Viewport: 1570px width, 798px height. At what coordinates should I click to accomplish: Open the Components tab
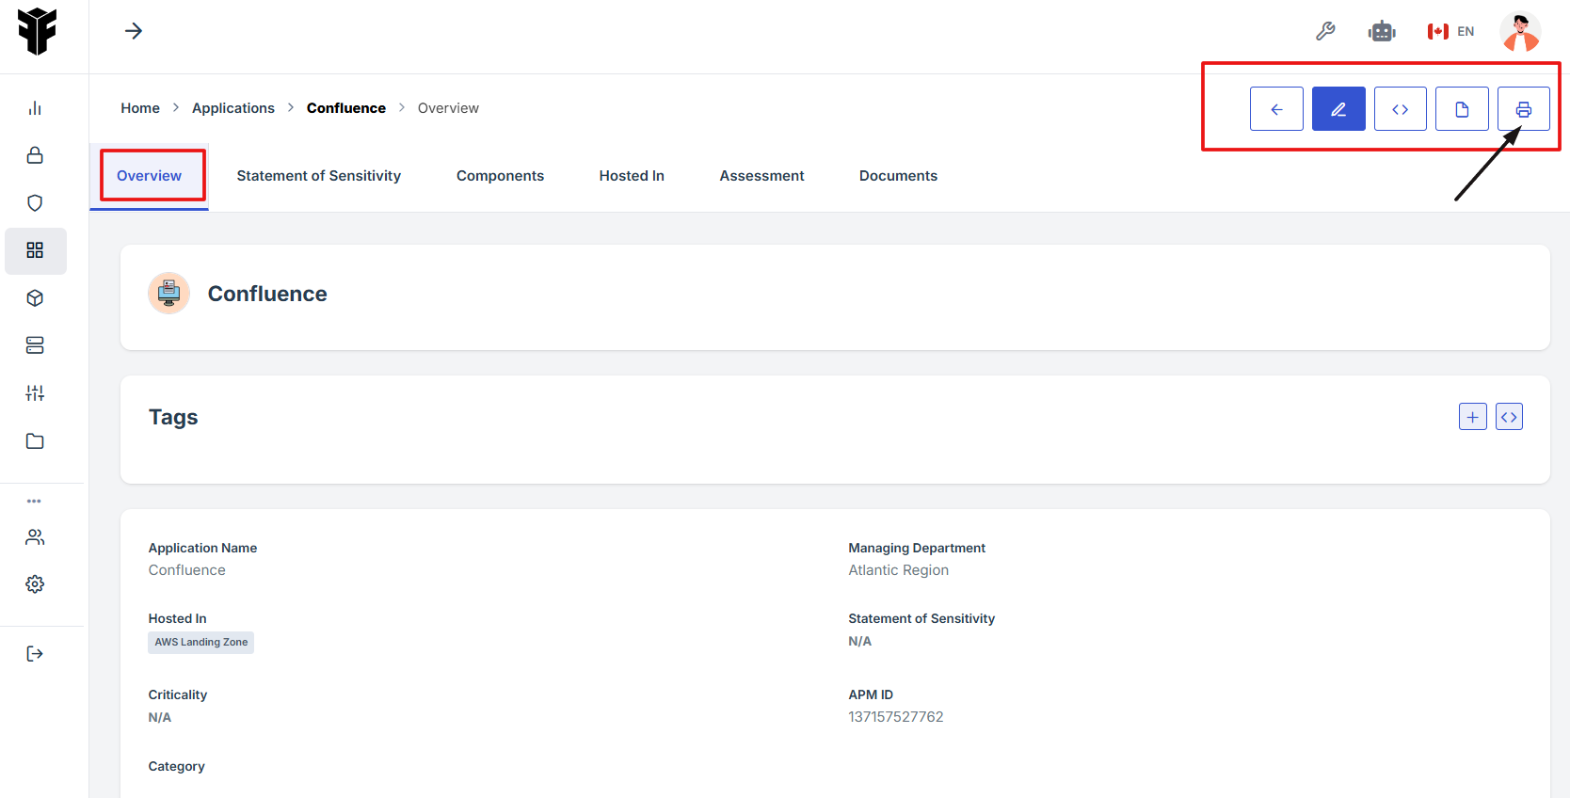[x=500, y=176]
